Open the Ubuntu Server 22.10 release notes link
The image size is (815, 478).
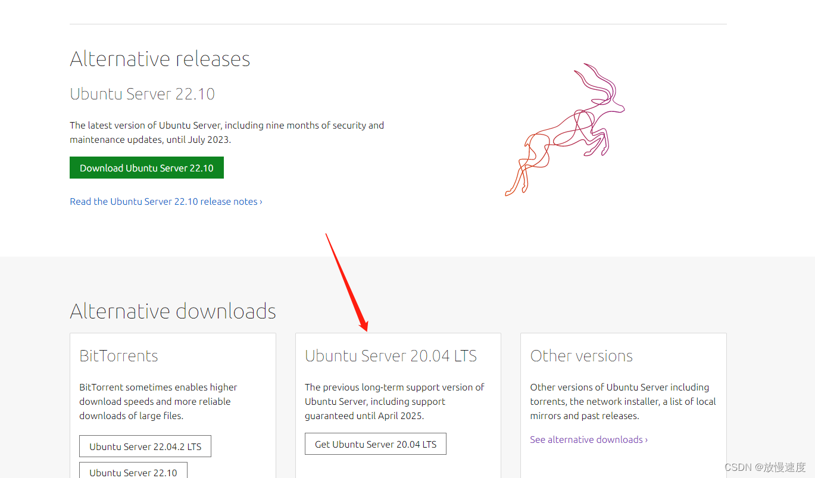pyautogui.click(x=166, y=201)
